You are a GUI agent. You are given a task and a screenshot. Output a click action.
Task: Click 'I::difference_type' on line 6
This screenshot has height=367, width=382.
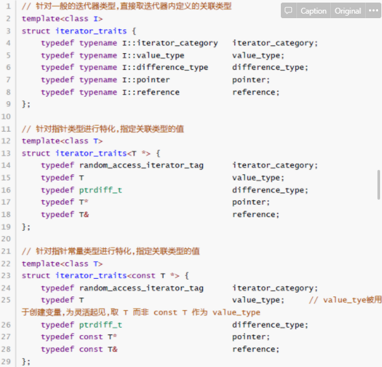coord(165,67)
